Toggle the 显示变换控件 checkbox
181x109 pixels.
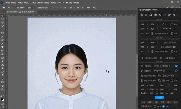point(37,7)
